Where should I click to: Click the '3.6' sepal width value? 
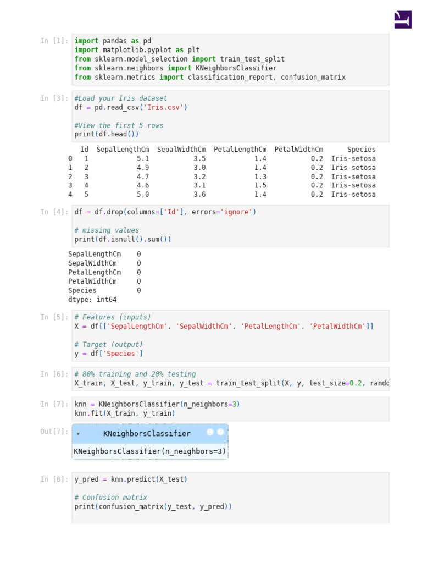pos(199,194)
